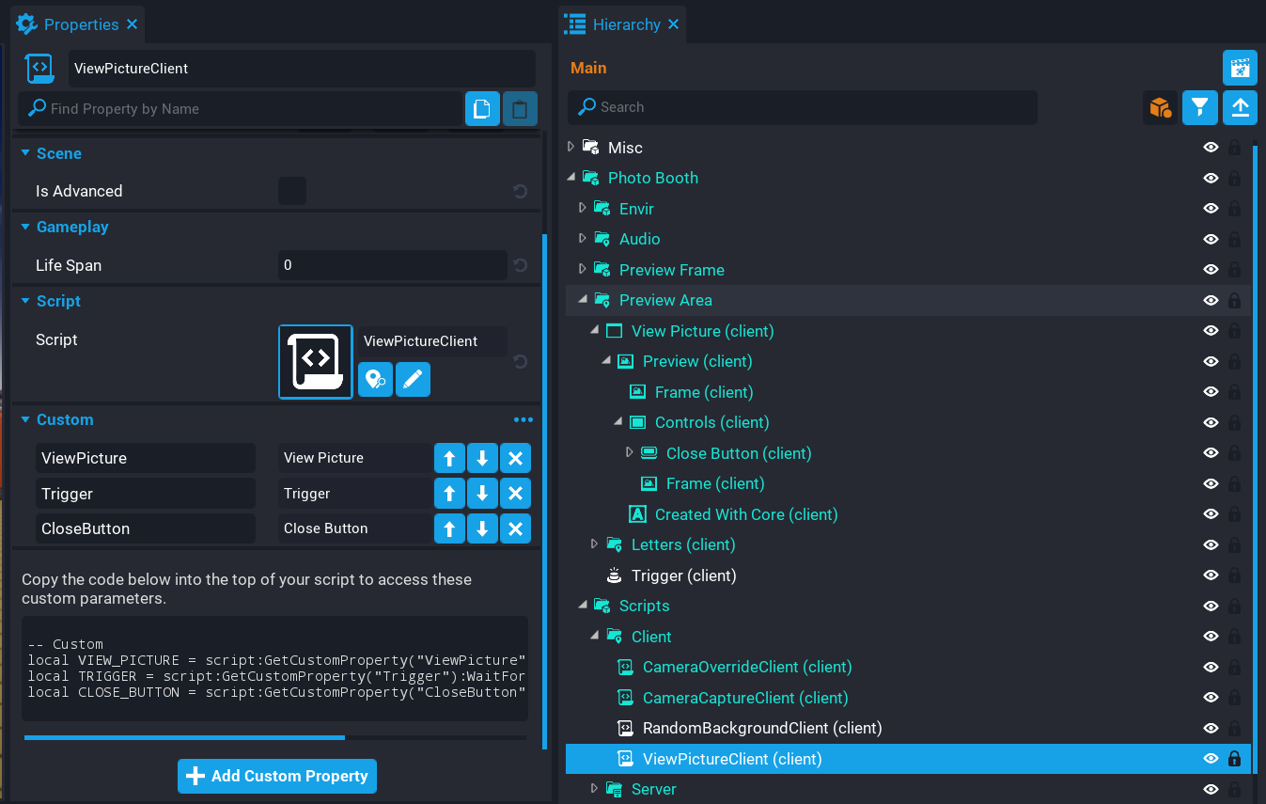Enable the Is Advanced checkbox
1266x804 pixels.
(292, 191)
